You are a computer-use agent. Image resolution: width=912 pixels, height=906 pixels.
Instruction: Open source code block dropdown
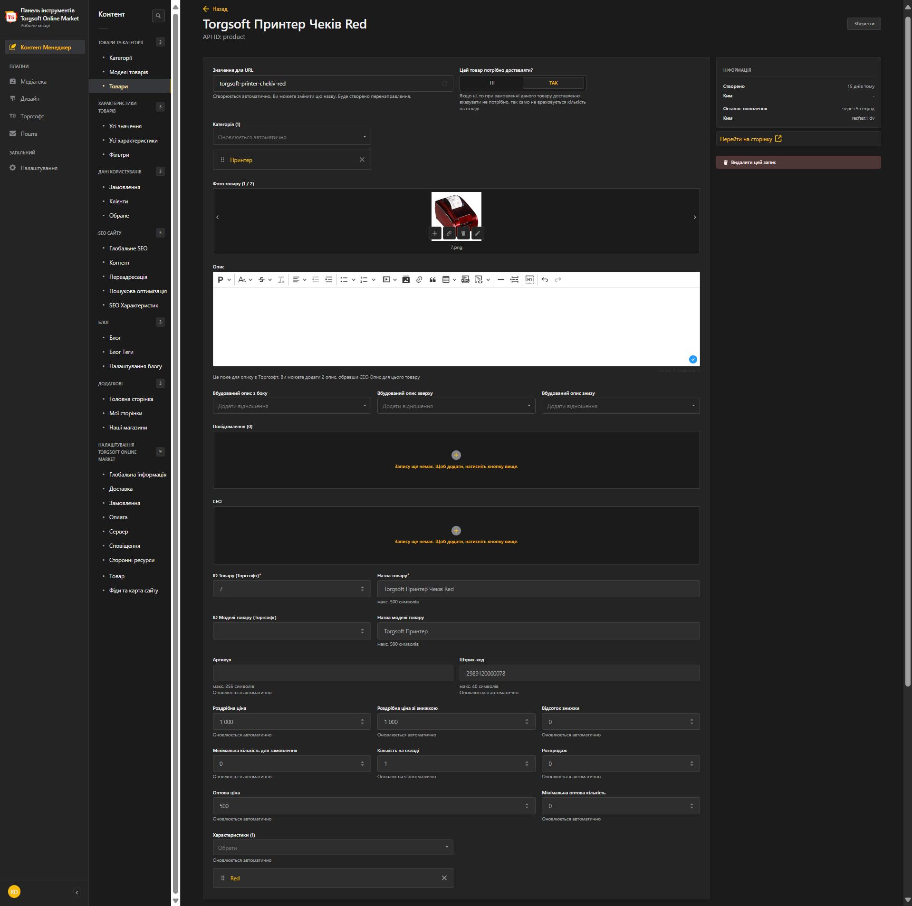click(x=482, y=280)
